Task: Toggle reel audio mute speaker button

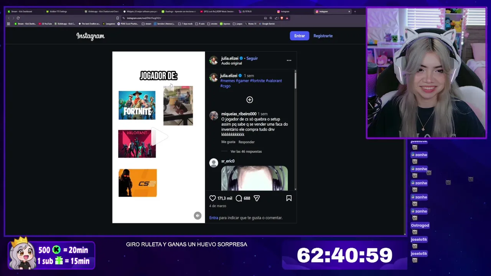Action: coord(198,216)
